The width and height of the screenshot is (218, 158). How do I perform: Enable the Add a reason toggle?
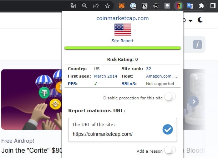click(x=170, y=150)
